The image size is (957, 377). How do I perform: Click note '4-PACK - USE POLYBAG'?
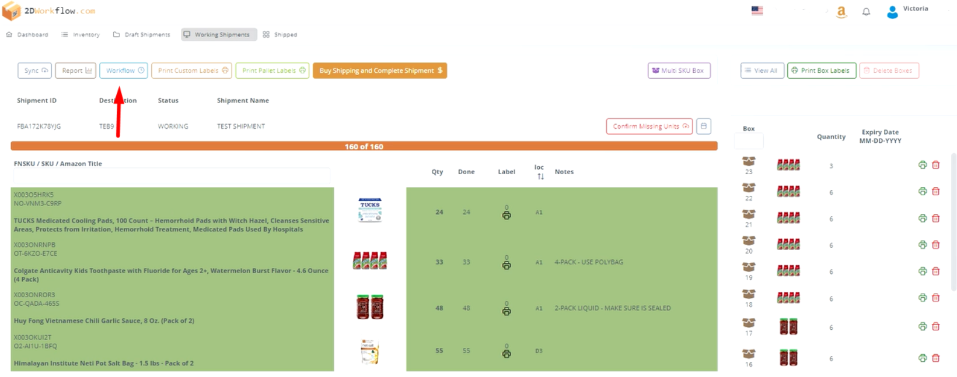(589, 262)
